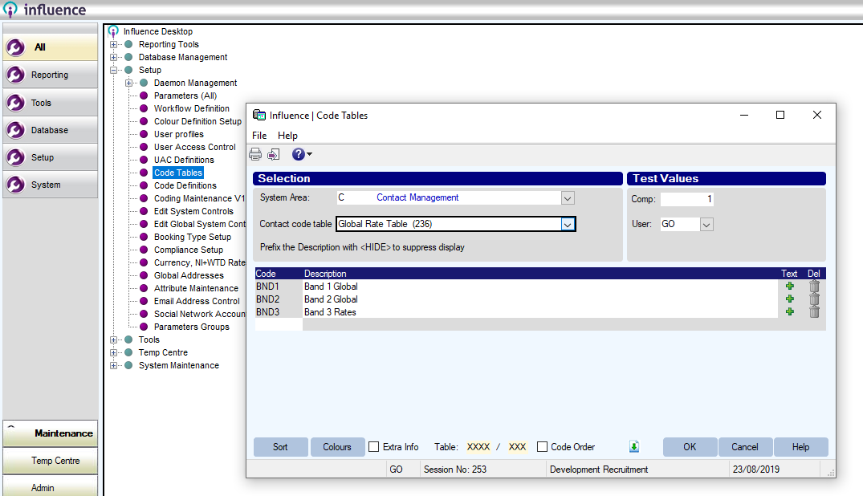
Task: Click the Setup sidebar icon
Action: click(15, 157)
